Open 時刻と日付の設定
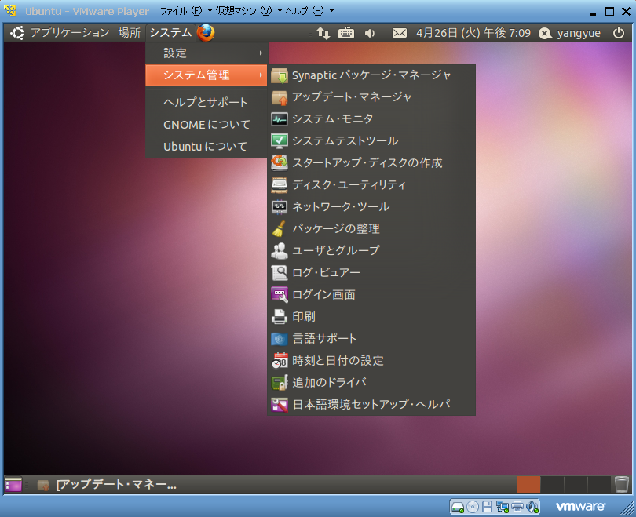This screenshot has width=636, height=517. (371, 360)
